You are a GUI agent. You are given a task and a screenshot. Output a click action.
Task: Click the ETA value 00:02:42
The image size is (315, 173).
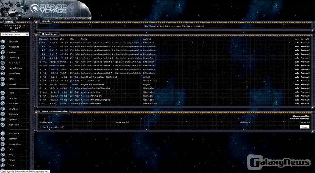tap(74, 104)
